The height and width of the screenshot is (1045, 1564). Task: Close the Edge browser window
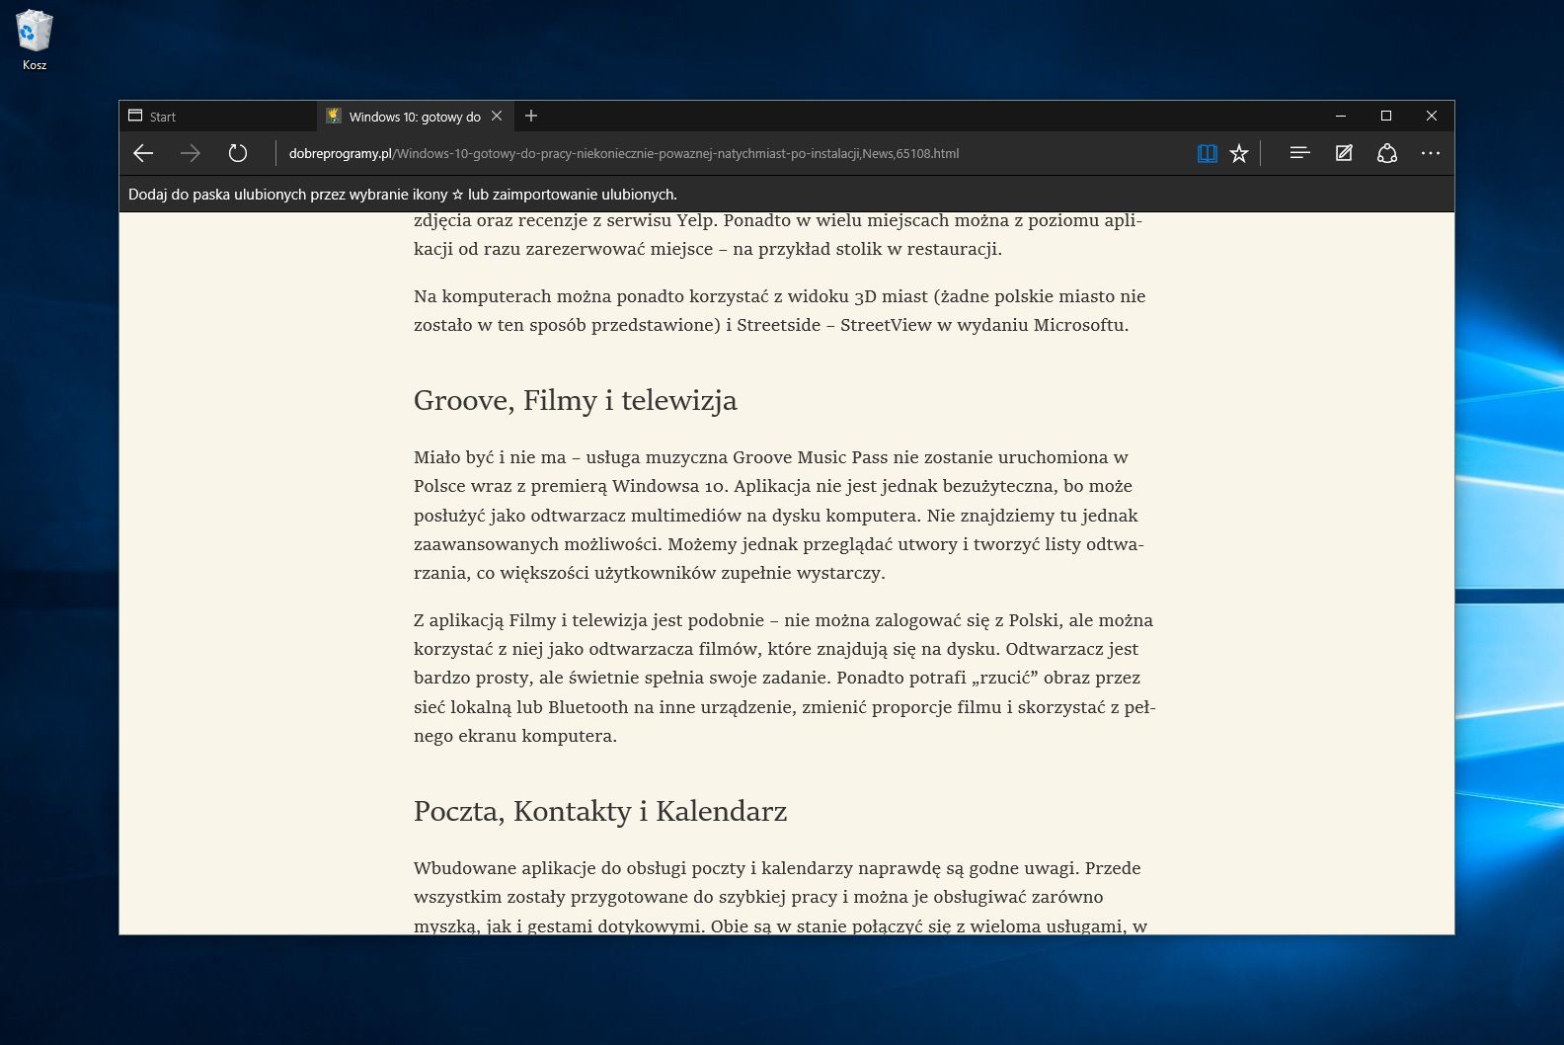coord(1432,116)
